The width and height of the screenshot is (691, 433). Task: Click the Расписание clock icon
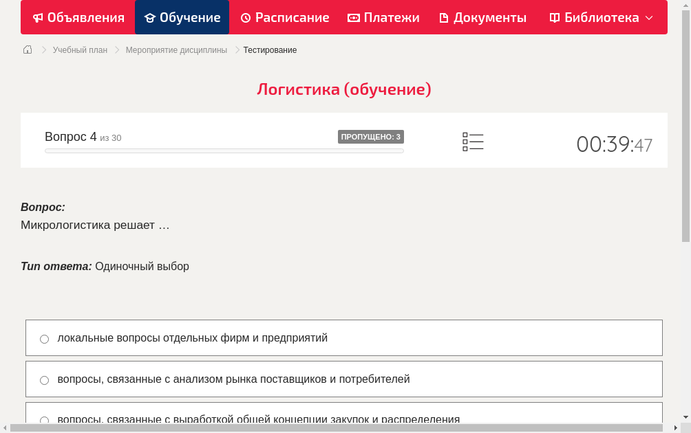pyautogui.click(x=244, y=17)
